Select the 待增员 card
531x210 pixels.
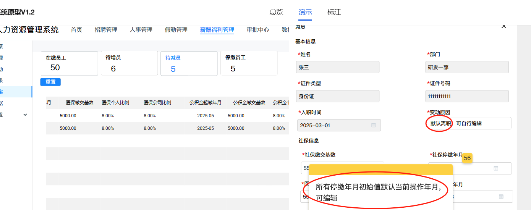point(129,63)
